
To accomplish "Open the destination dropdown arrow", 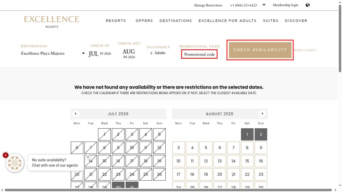I will pyautogui.click(x=83, y=53).
